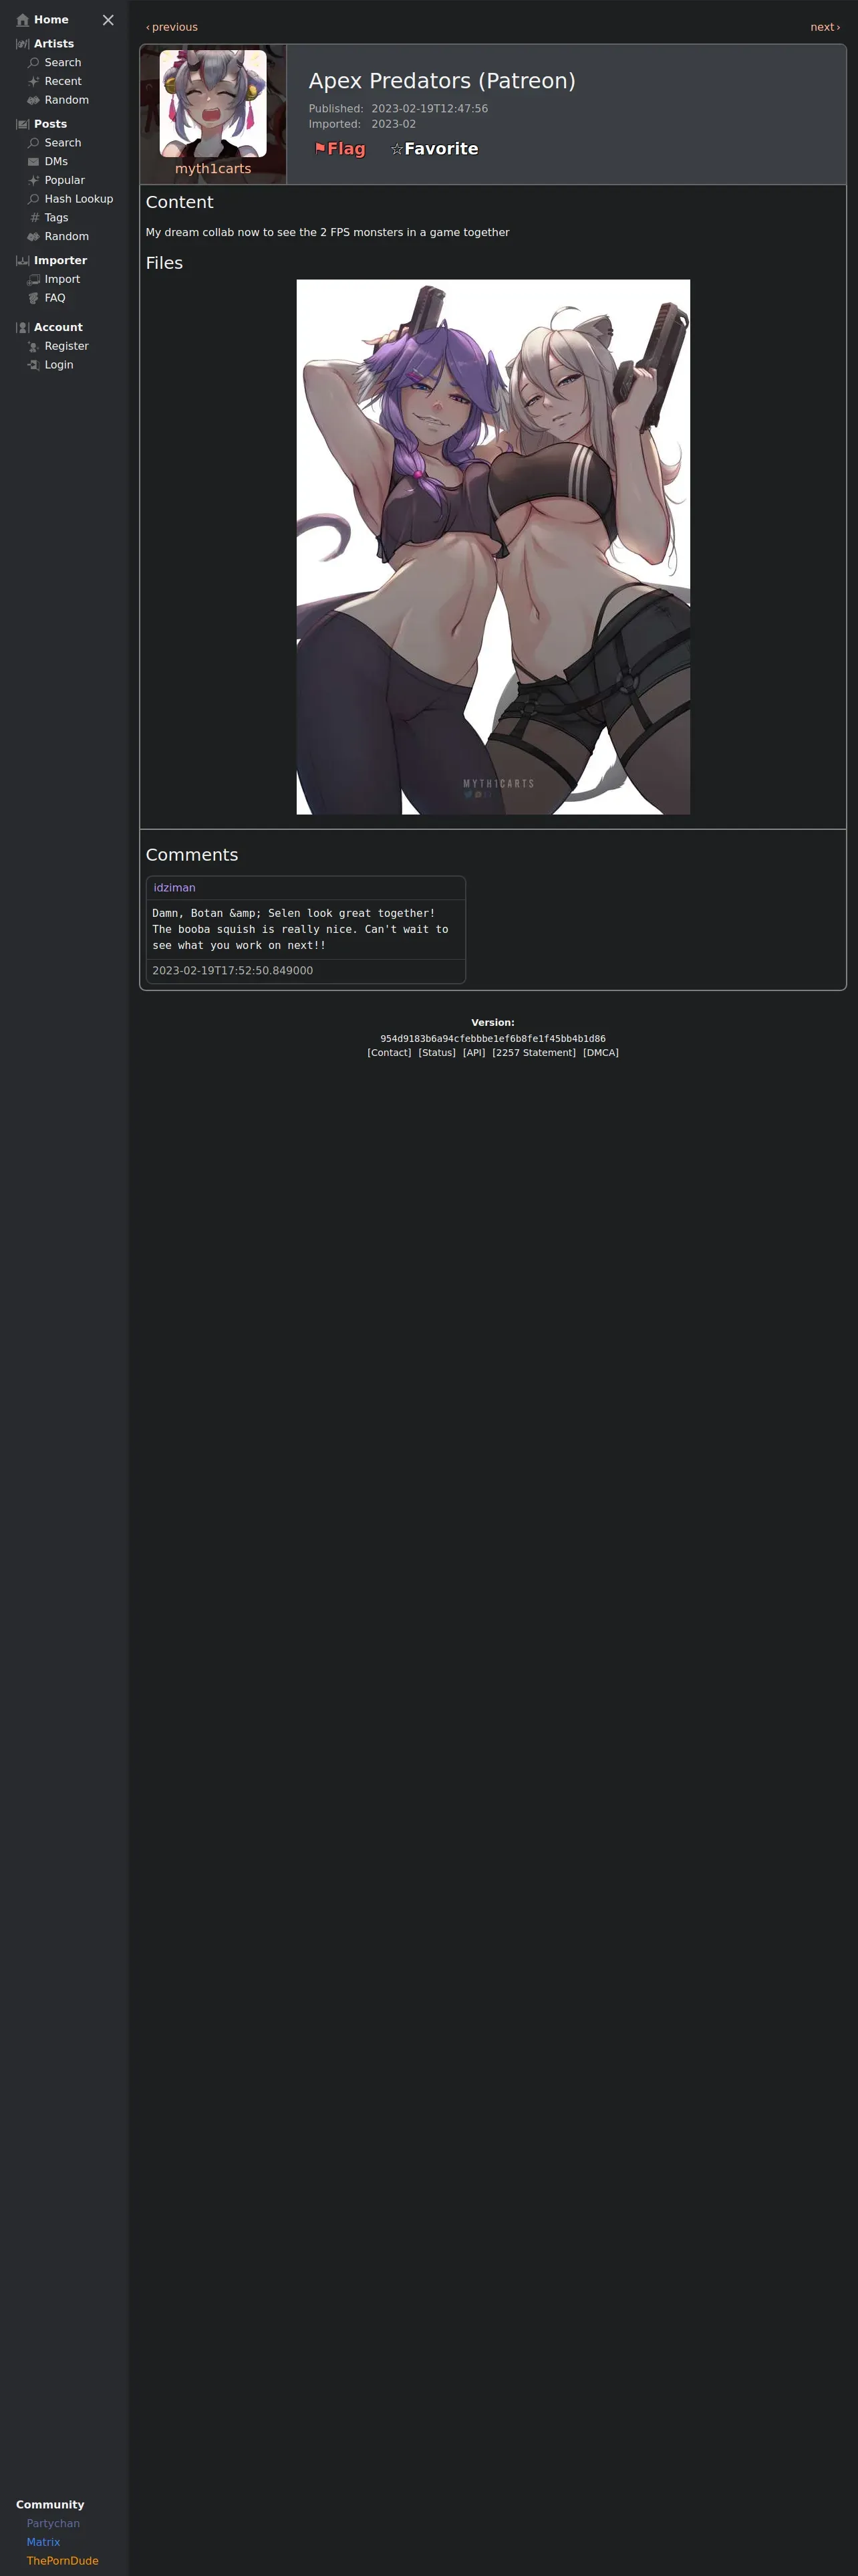Click the FAQ icon in sidebar
The height and width of the screenshot is (2576, 858).
34,298
